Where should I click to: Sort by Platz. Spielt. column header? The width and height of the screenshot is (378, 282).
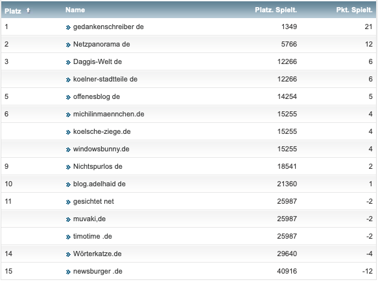pos(276,10)
